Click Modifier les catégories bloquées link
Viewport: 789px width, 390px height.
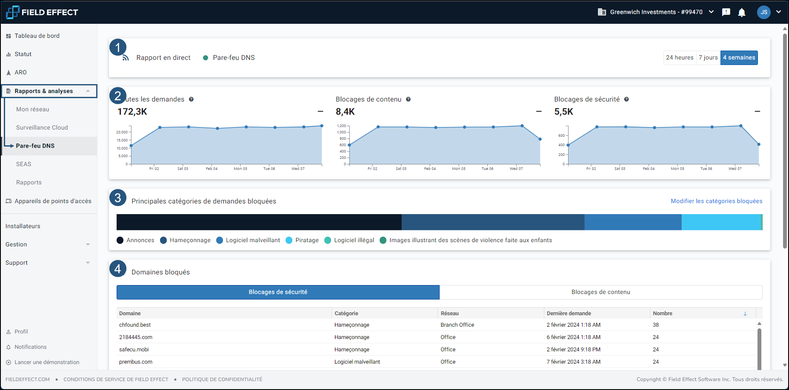coord(717,201)
